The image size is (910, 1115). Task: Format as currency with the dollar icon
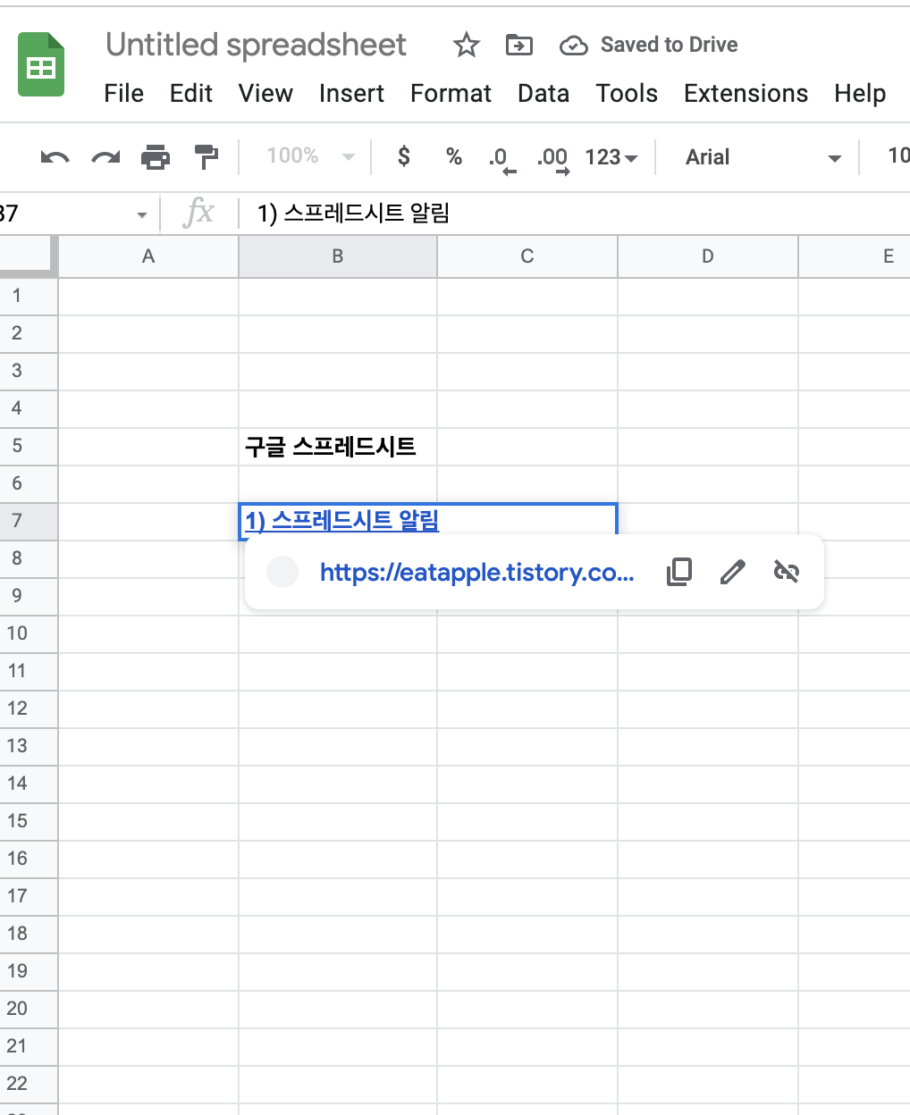[404, 156]
